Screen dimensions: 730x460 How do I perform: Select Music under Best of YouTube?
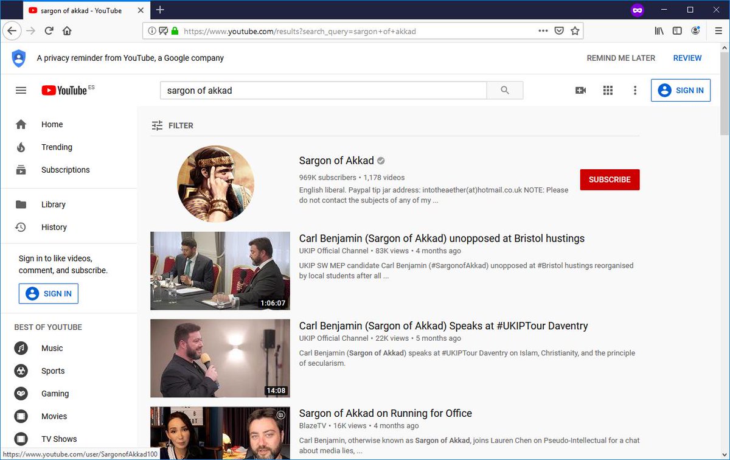click(x=68, y=348)
